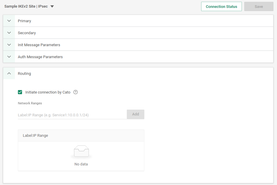Collapse the Routing section chevron
The height and width of the screenshot is (185, 277).
(x=9, y=74)
